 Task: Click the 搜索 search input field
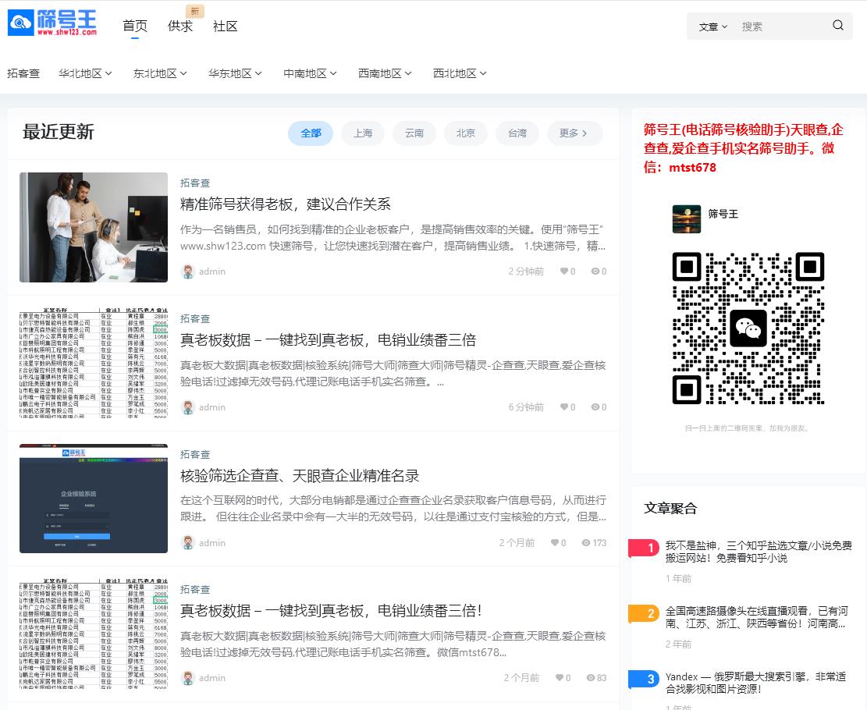780,27
